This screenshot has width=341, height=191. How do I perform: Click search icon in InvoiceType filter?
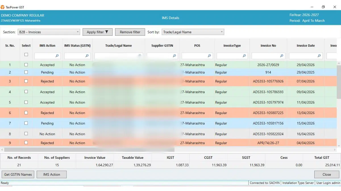tap(244, 56)
